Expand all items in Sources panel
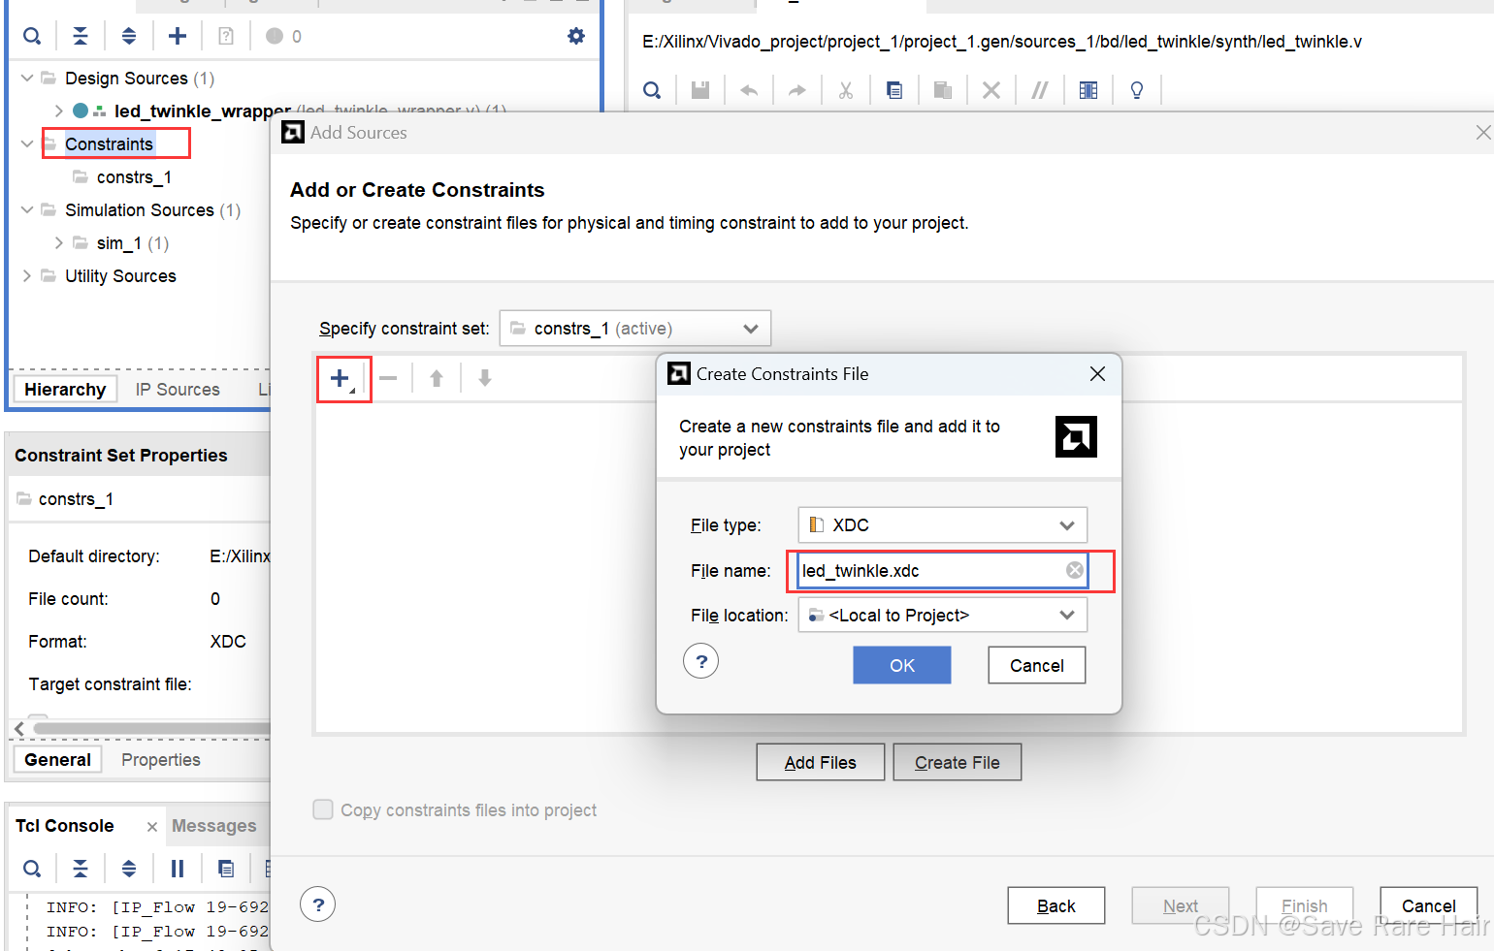Viewport: 1494px width, 951px height. (129, 36)
